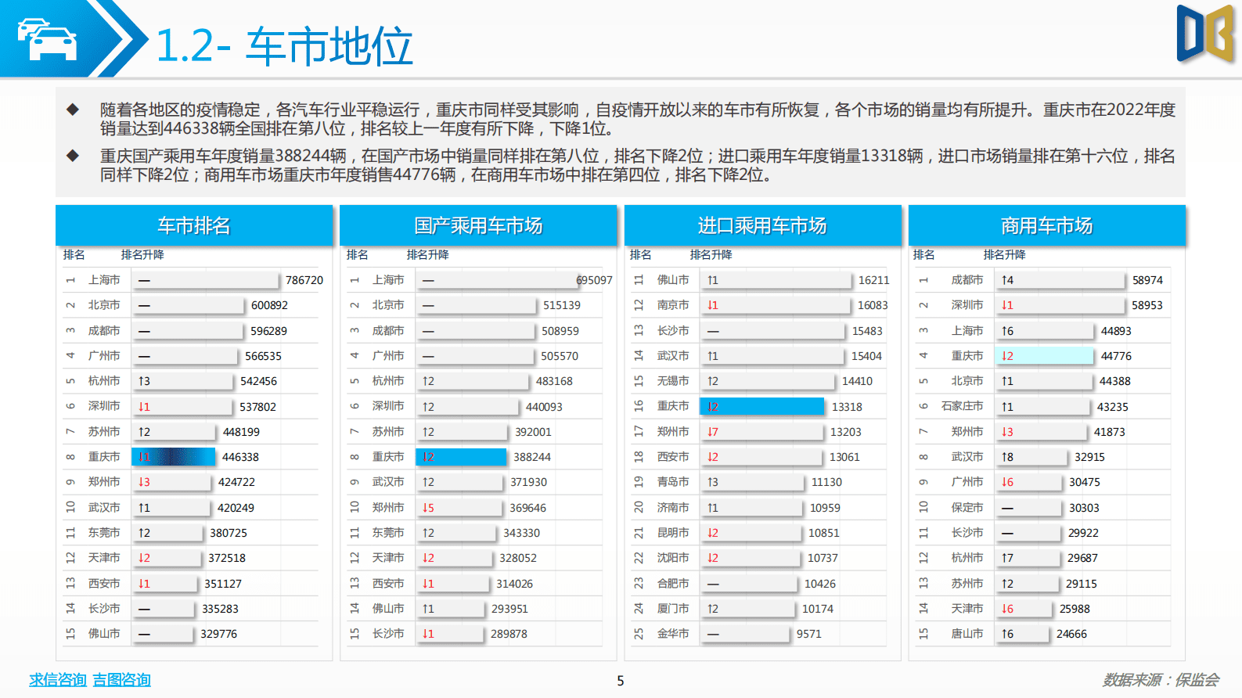Click the 唐山市 row label
This screenshot has width=1242, height=698.
[967, 634]
